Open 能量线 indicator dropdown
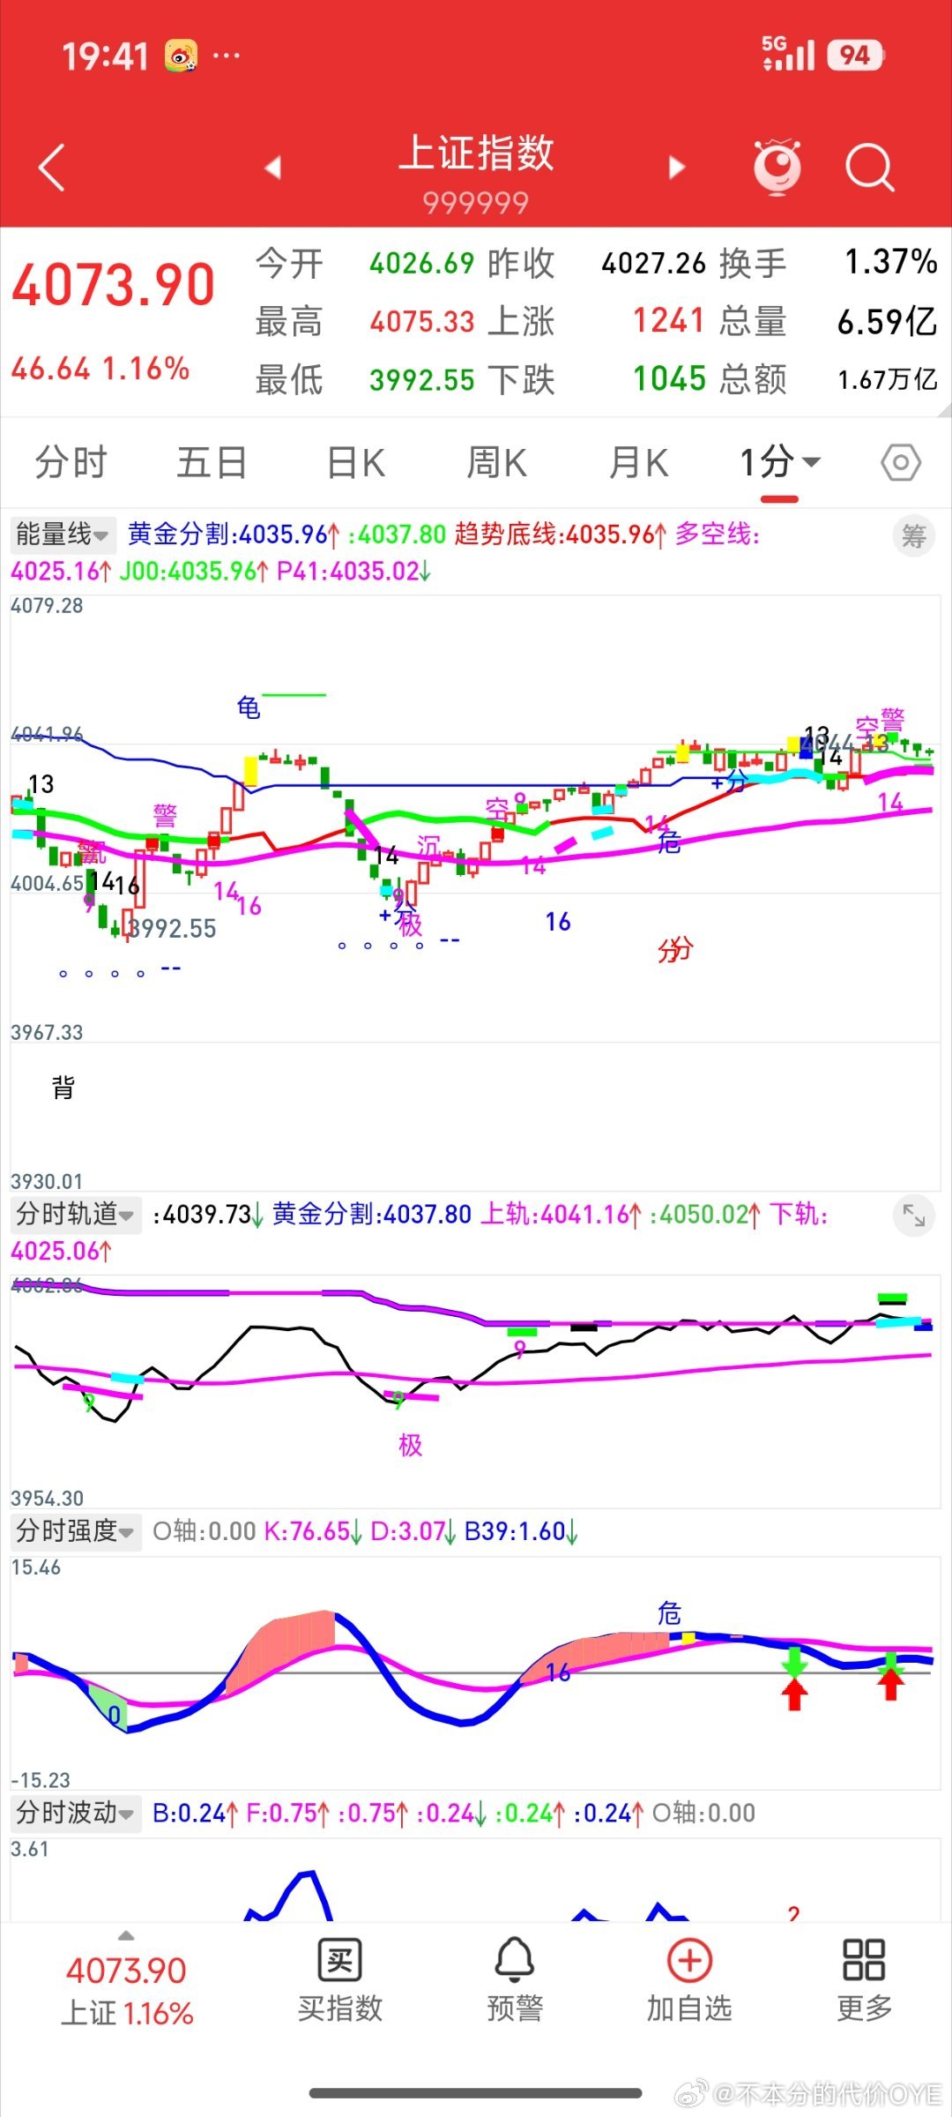 point(63,534)
